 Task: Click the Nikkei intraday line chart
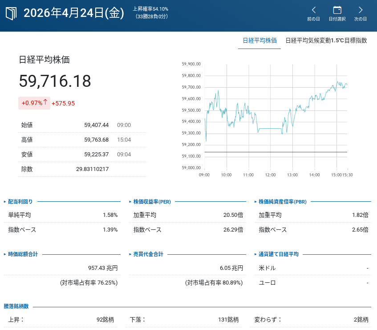[x=276, y=116]
